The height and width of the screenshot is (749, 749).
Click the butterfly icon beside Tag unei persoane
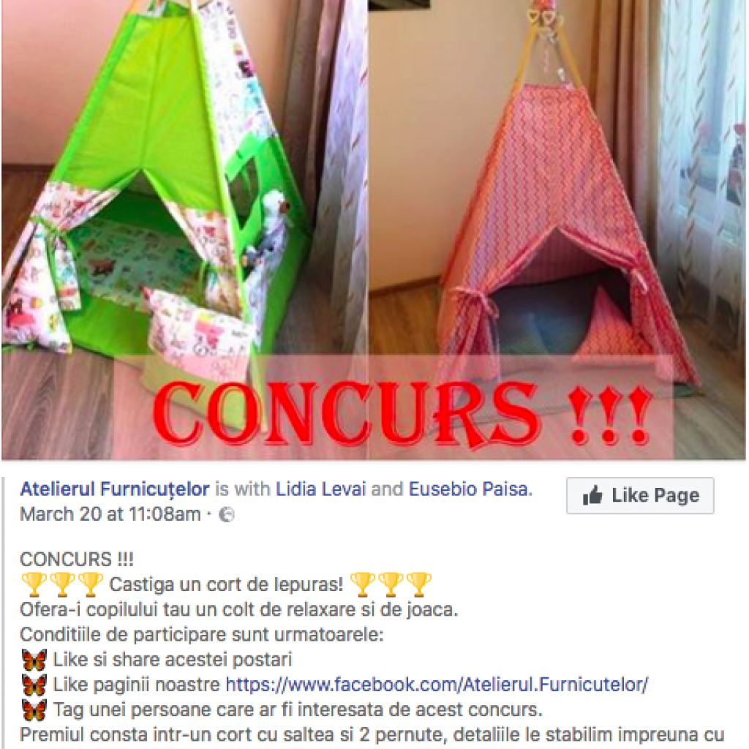(x=34, y=710)
